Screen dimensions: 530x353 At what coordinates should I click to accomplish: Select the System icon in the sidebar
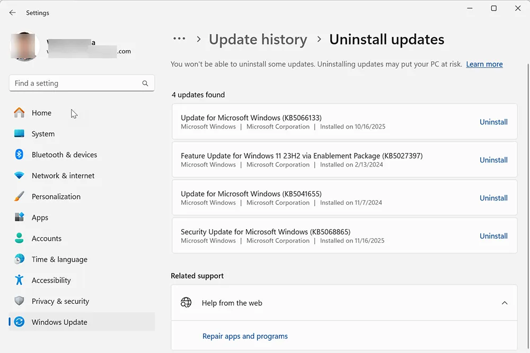[19, 133]
